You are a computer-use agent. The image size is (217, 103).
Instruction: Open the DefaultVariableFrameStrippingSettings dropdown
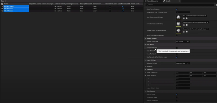(196, 29)
